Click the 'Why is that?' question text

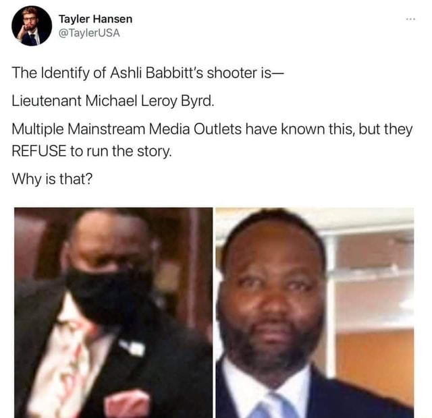[x=53, y=179]
